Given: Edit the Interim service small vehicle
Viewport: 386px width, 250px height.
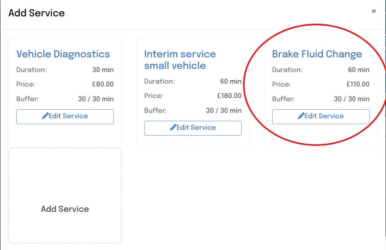Looking at the screenshot, I should coord(193,128).
